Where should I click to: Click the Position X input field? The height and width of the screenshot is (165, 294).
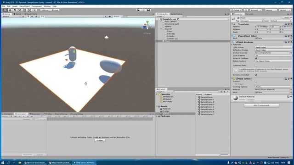tap(261, 27)
